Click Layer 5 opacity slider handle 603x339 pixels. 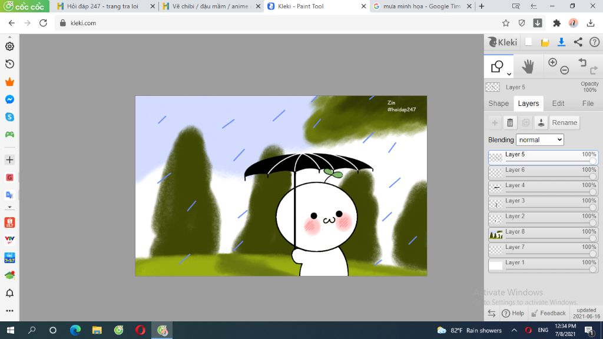(593, 161)
